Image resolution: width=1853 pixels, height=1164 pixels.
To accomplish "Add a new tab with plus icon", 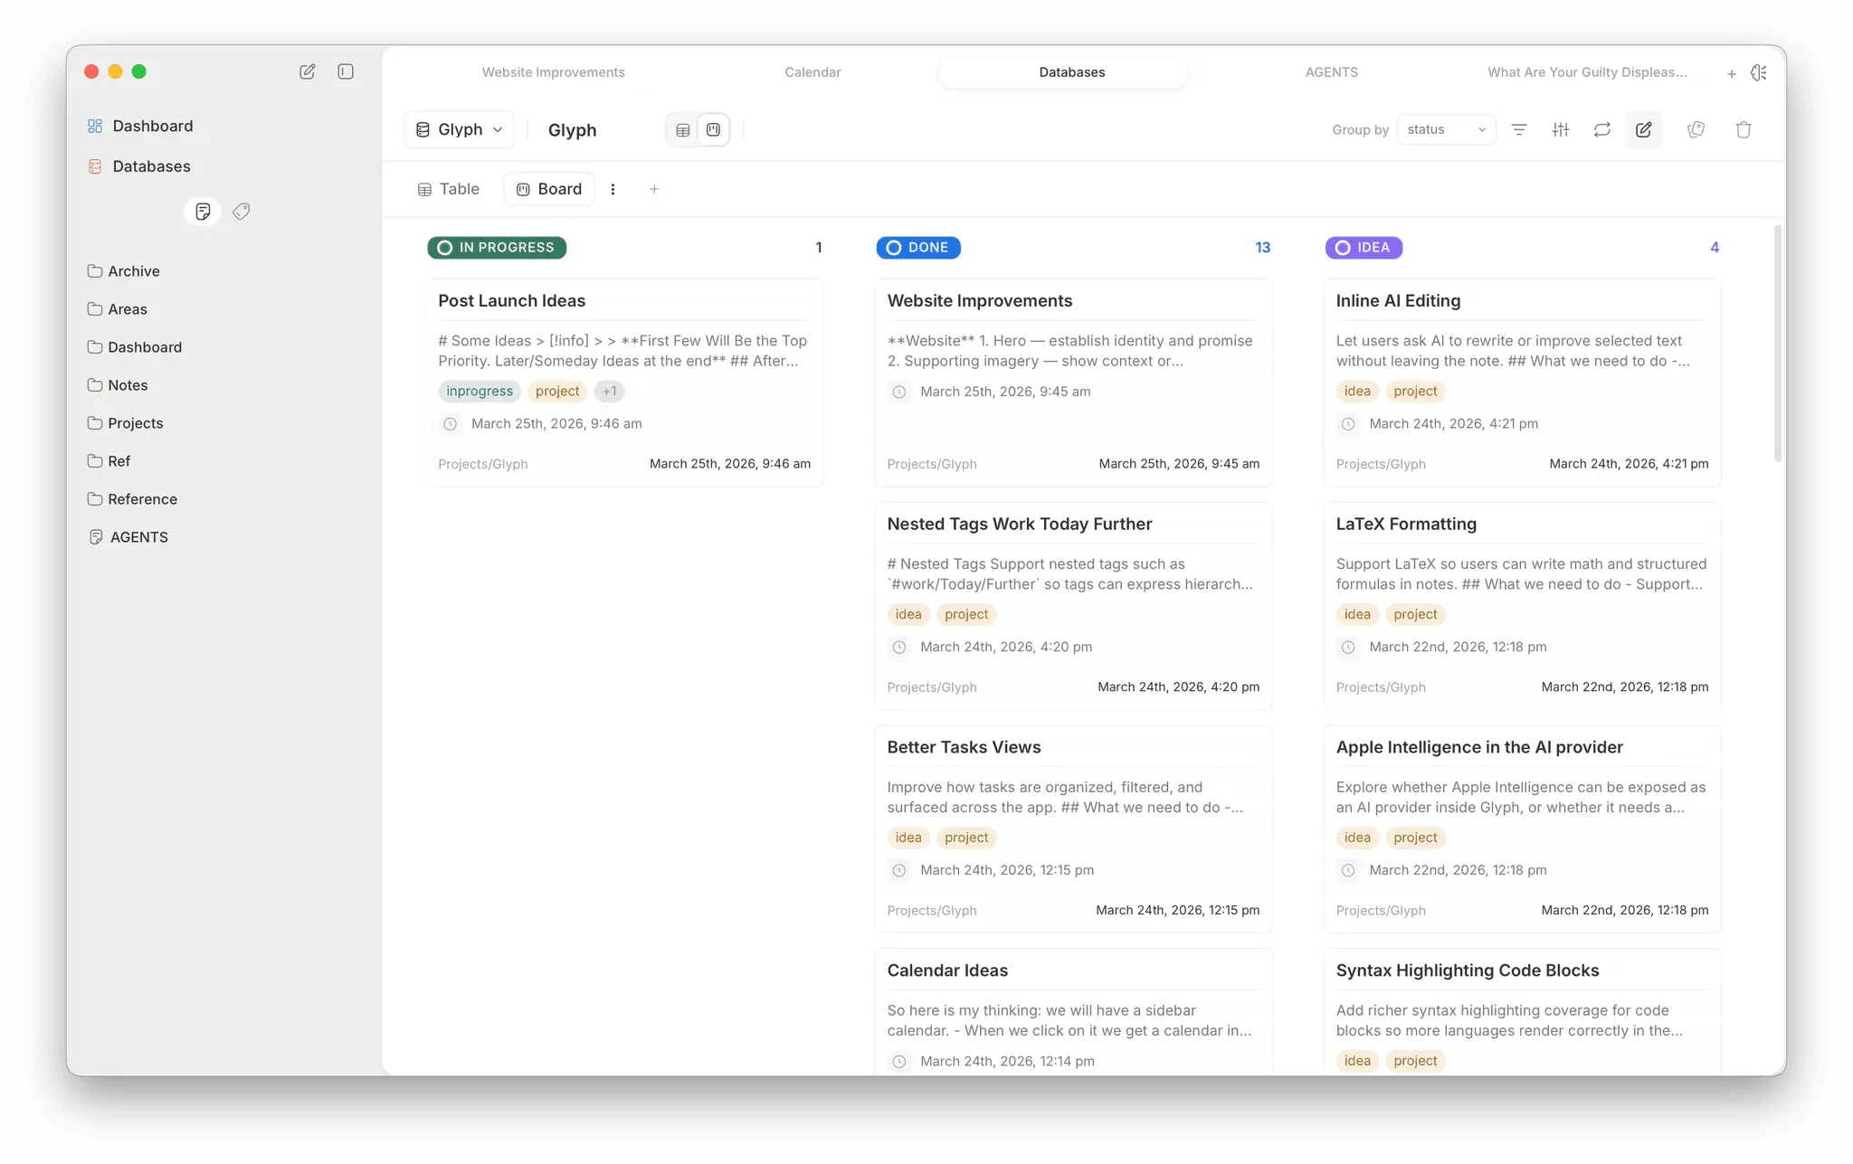I will coord(1731,73).
